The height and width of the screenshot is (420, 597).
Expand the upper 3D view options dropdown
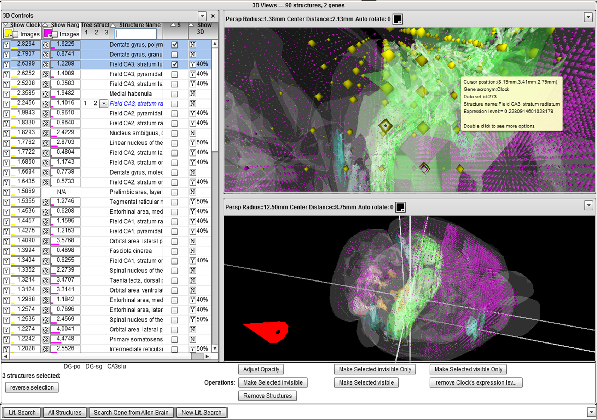pyautogui.click(x=588, y=17)
